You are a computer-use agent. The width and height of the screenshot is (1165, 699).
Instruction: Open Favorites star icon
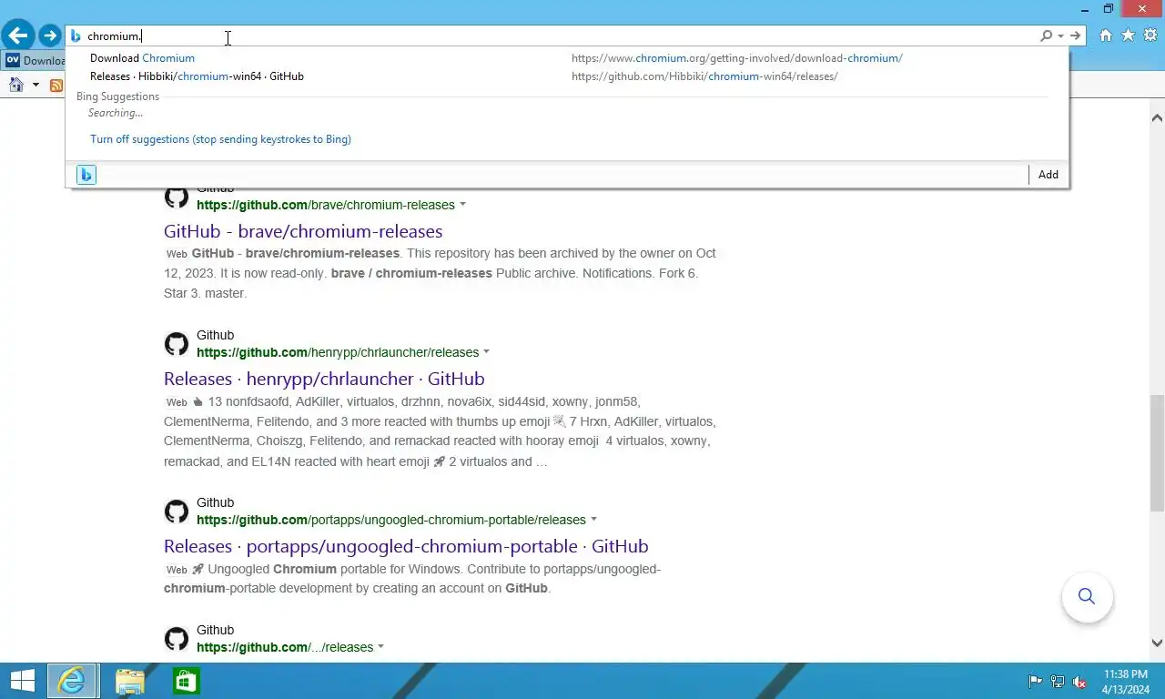[1128, 35]
